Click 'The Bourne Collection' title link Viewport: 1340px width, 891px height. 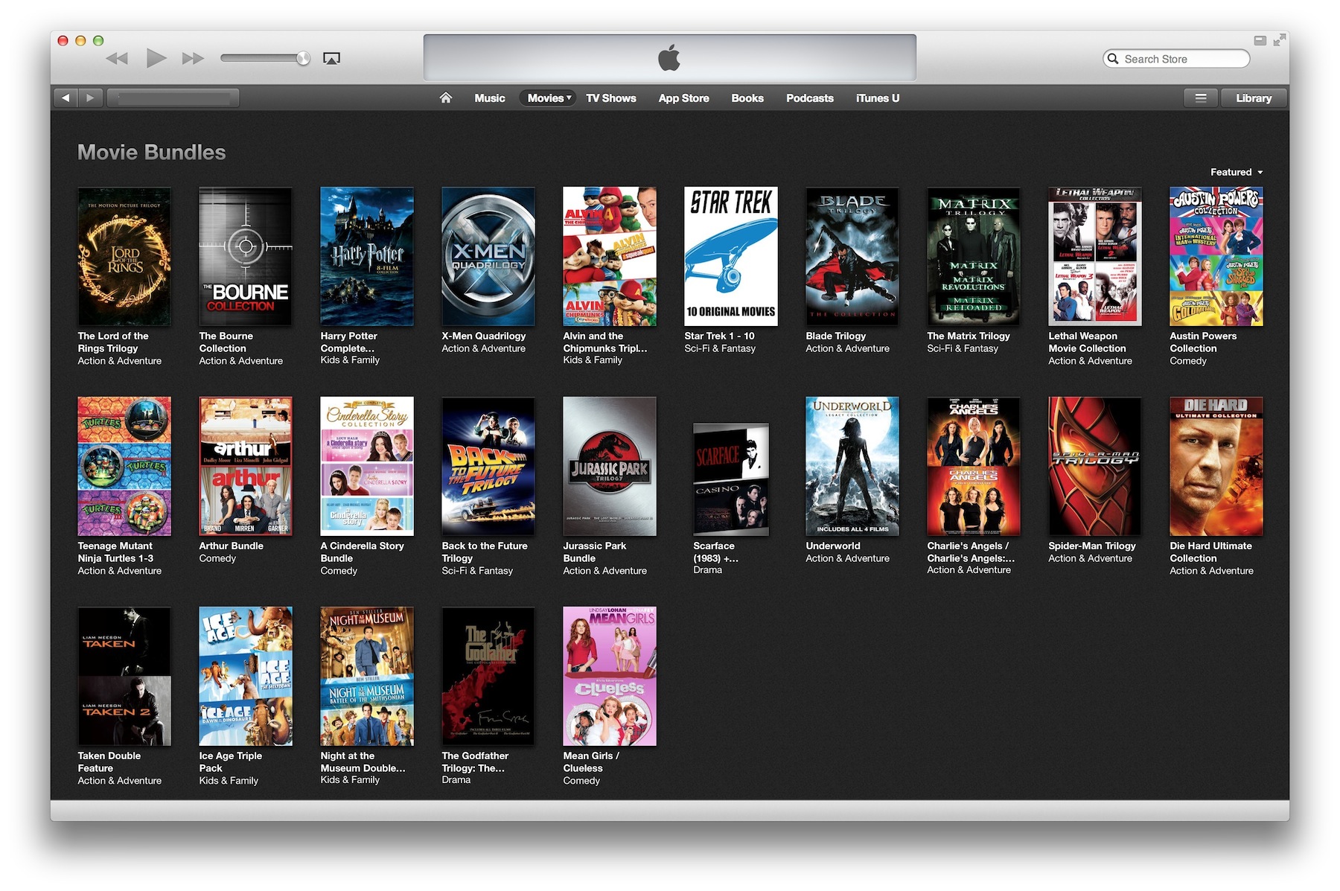coord(226,342)
